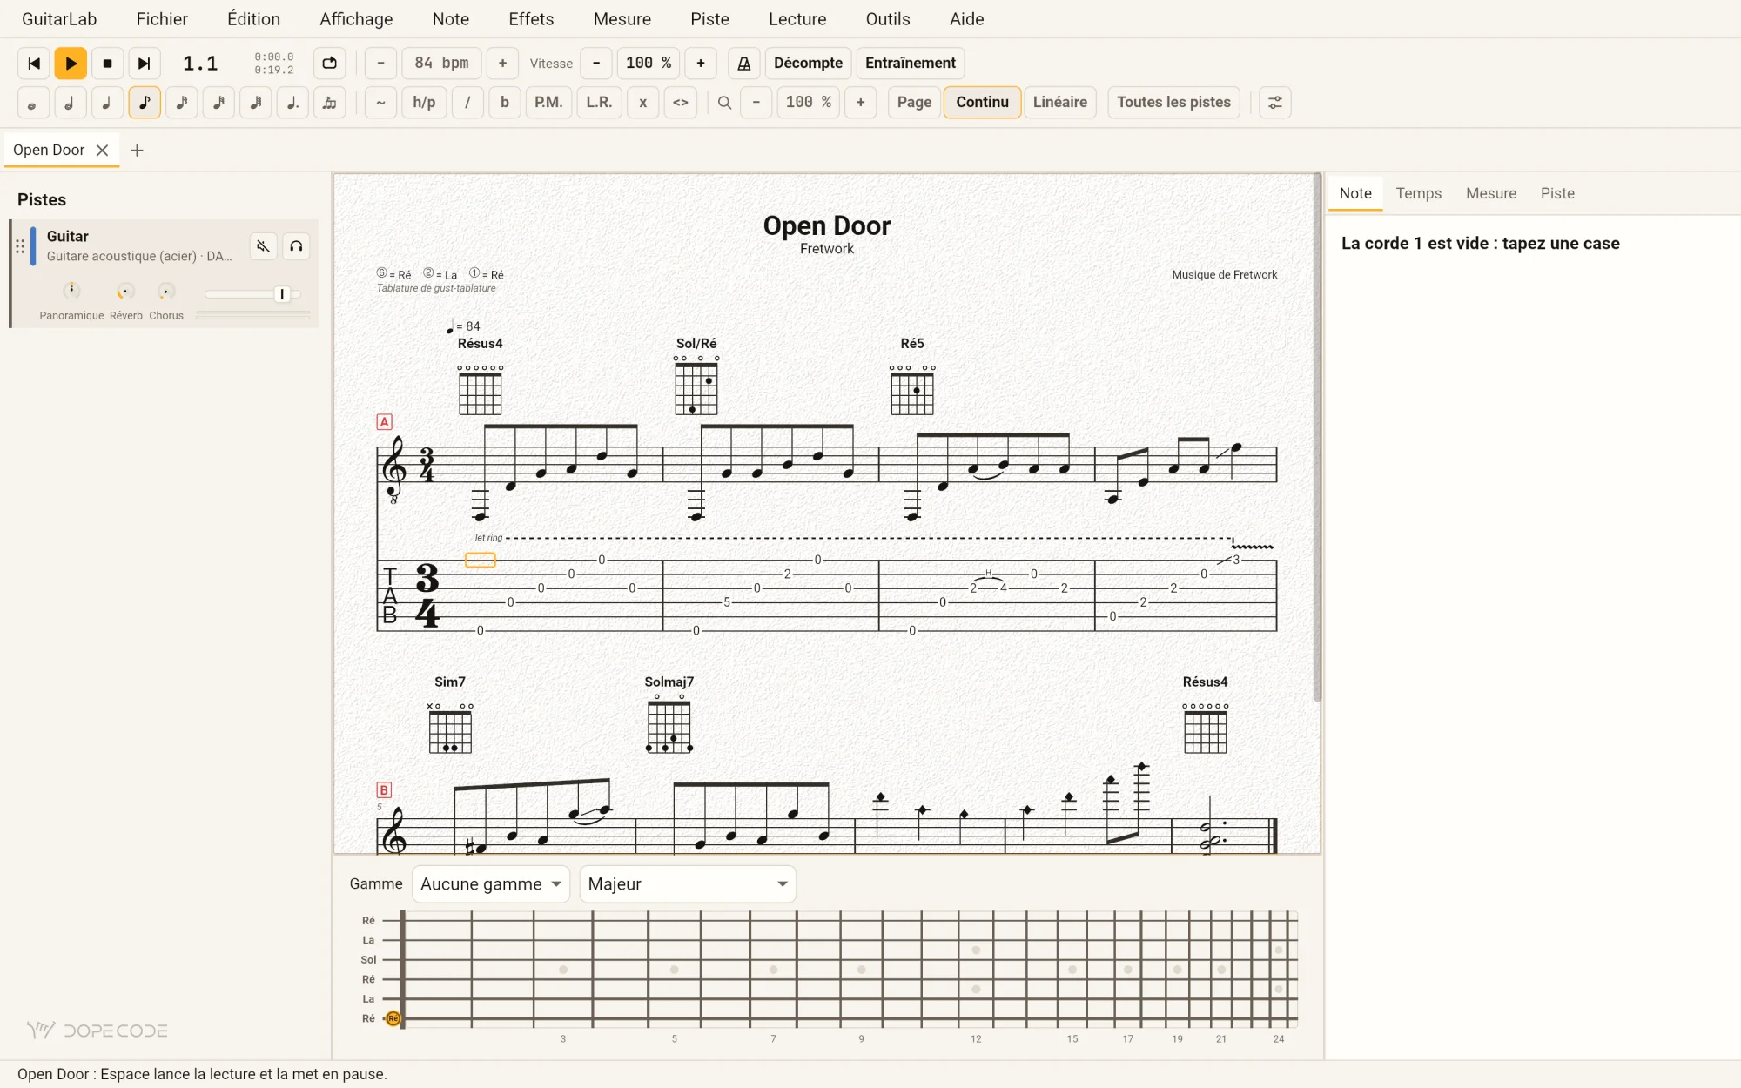
Task: Apply dead note (x) effect
Action: point(643,103)
